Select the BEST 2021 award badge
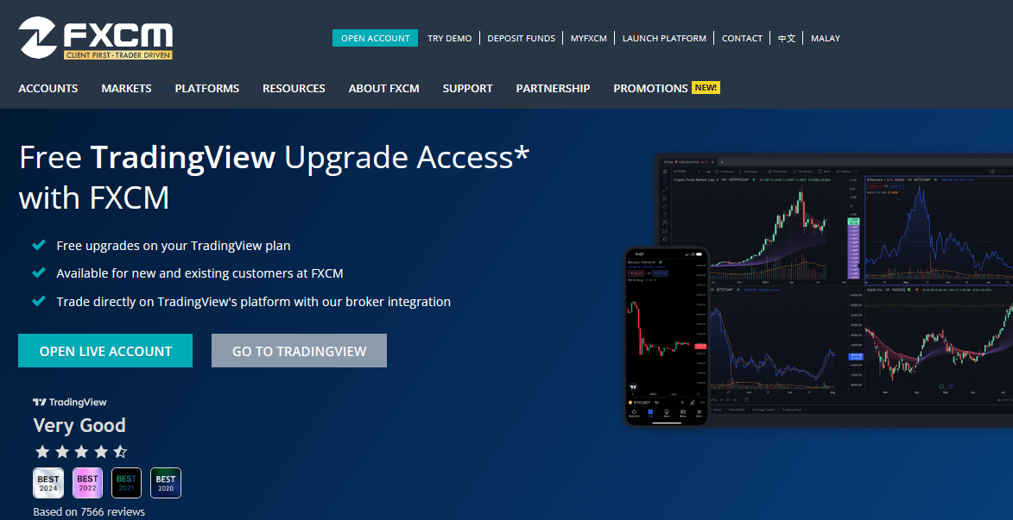 pyautogui.click(x=127, y=483)
